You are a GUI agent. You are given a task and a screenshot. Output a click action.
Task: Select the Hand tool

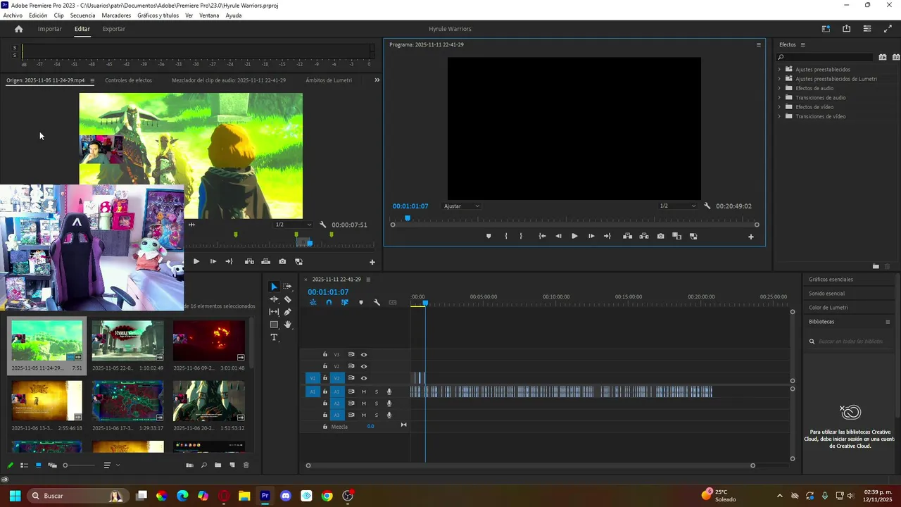[287, 325]
